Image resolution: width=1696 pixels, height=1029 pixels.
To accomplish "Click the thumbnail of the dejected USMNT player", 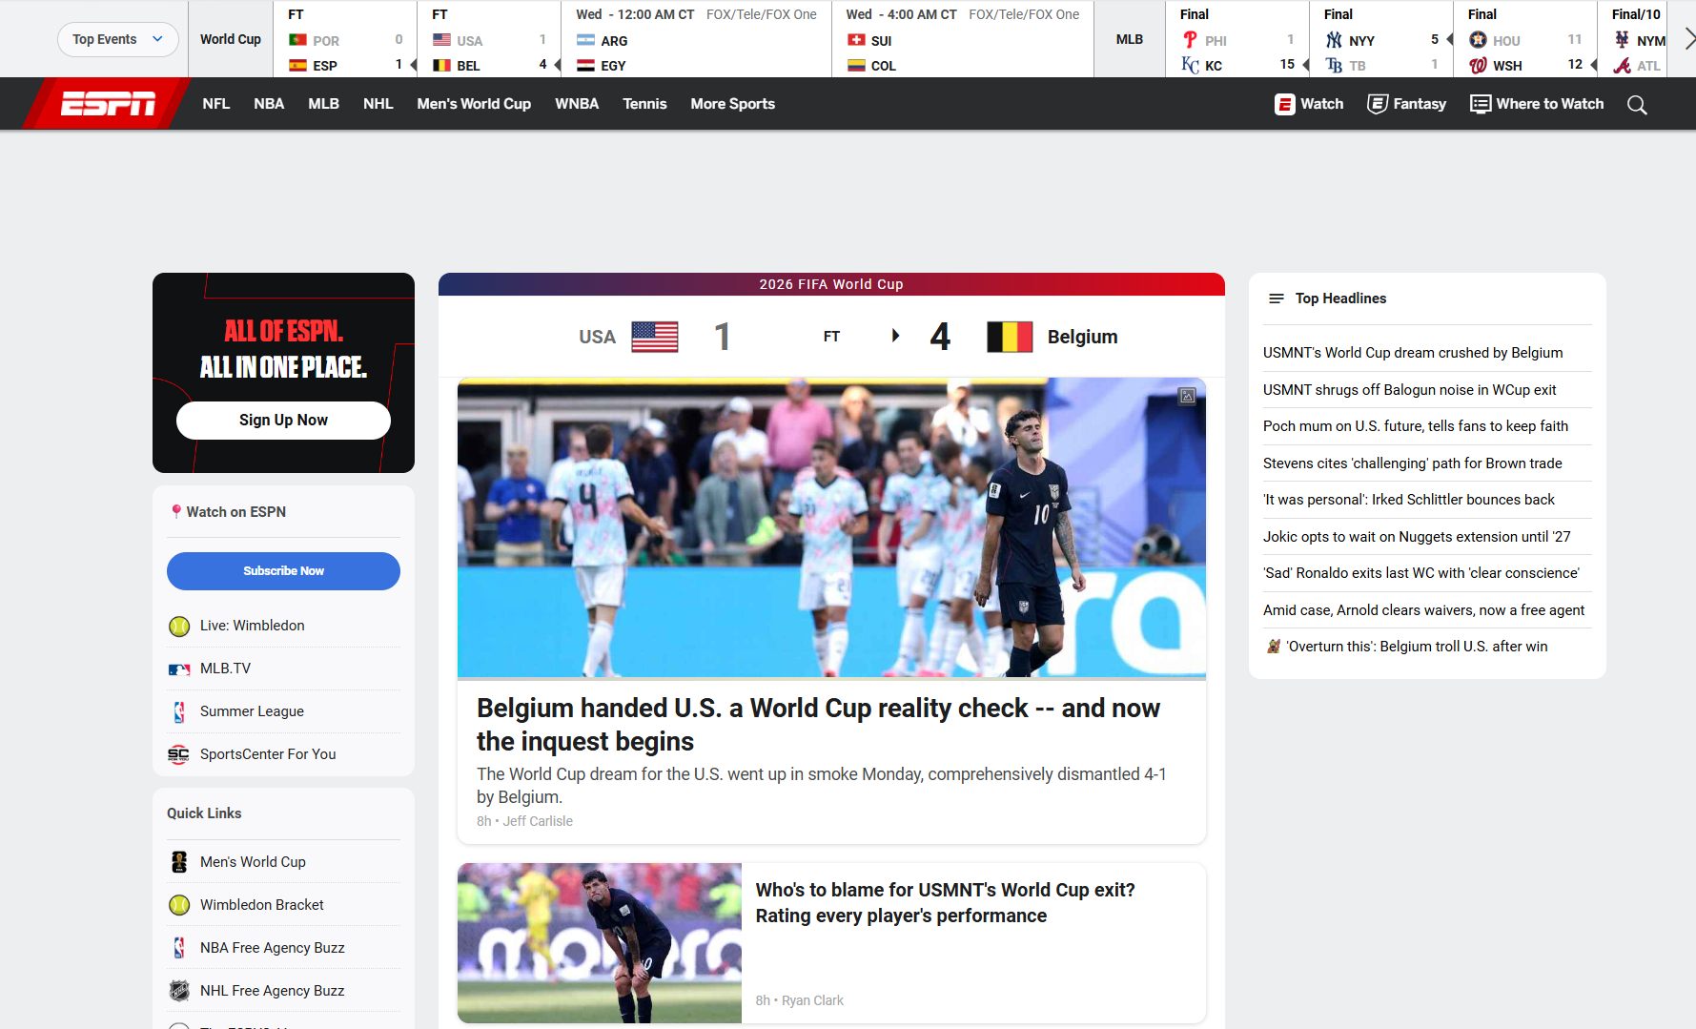I will coord(600,943).
